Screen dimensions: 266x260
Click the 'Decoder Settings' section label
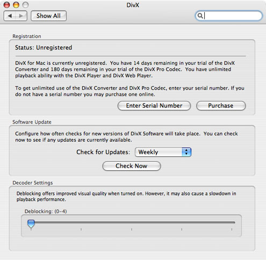33,183
